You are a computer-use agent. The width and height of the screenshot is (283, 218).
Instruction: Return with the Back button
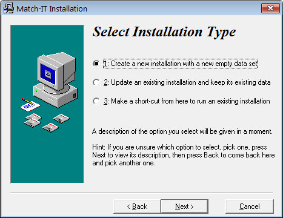pos(137,206)
